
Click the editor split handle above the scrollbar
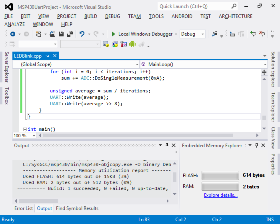[264, 72]
